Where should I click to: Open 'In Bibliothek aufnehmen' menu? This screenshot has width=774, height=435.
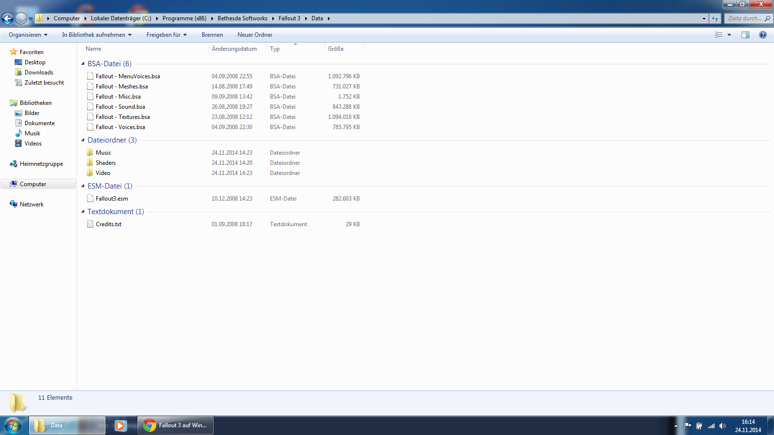(x=97, y=35)
